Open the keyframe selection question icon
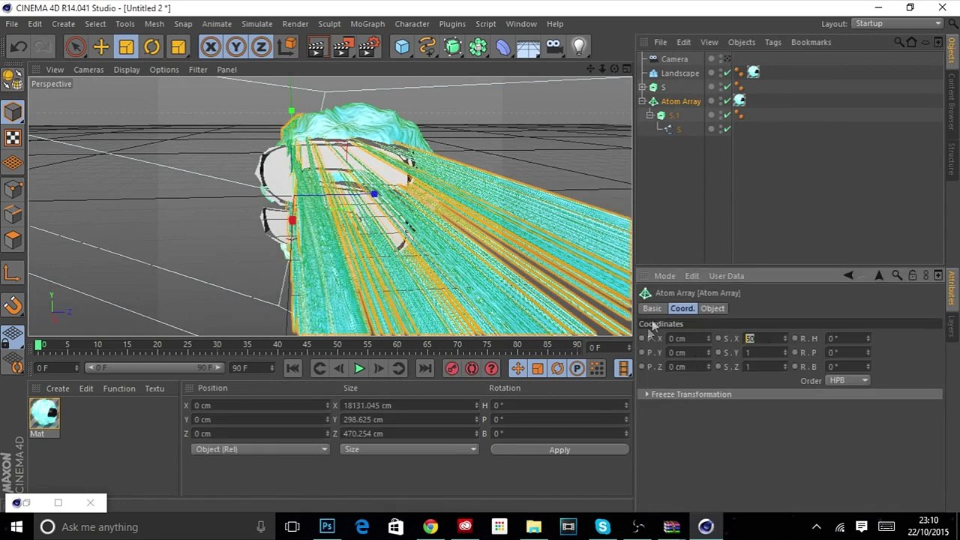The height and width of the screenshot is (540, 960). pyautogui.click(x=491, y=368)
